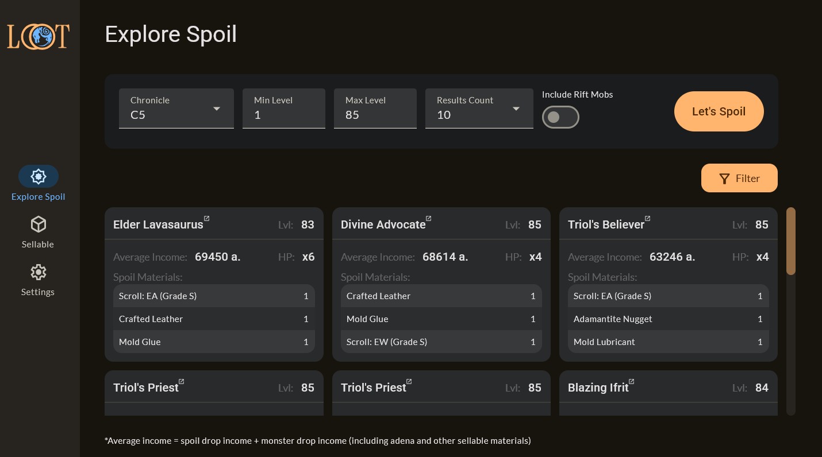822x457 pixels.
Task: Click the Filter button
Action: point(739,178)
